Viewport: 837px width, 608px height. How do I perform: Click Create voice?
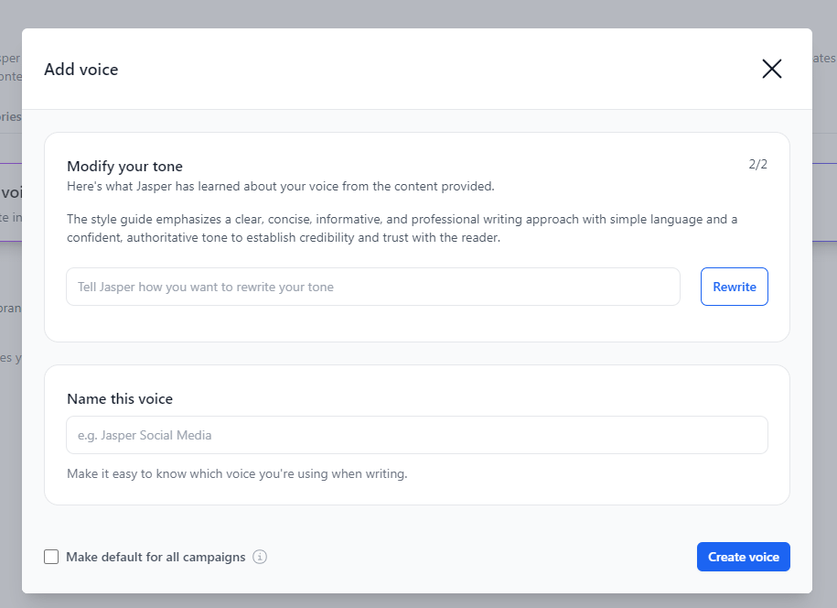click(743, 556)
